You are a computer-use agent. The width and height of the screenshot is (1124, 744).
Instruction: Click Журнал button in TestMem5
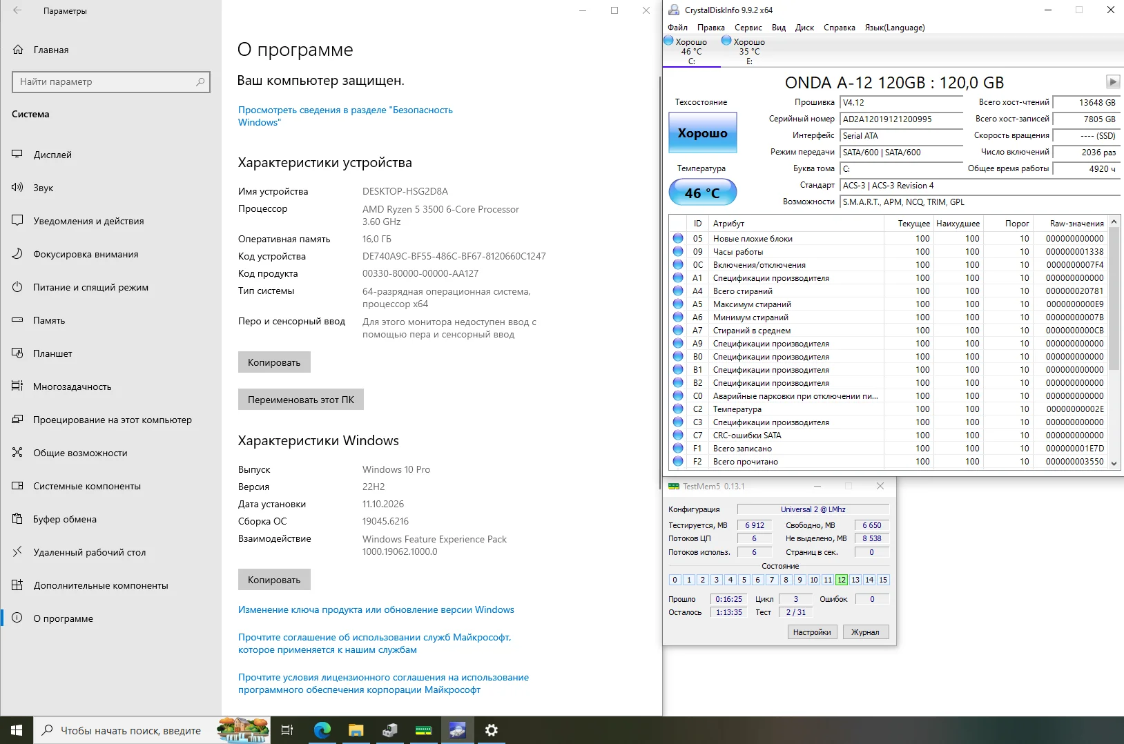pos(865,632)
